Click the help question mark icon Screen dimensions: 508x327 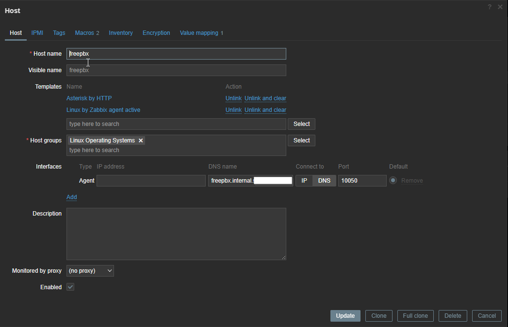tap(490, 7)
